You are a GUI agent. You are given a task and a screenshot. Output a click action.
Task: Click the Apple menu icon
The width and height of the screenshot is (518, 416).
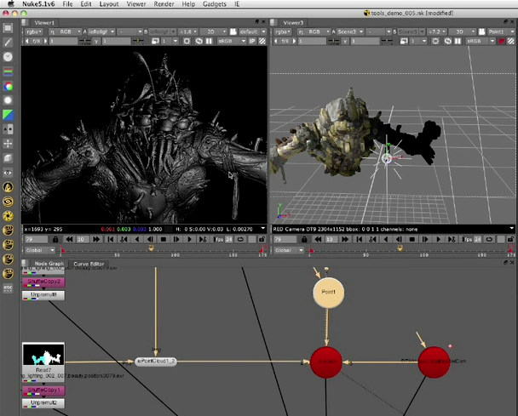(x=11, y=3)
